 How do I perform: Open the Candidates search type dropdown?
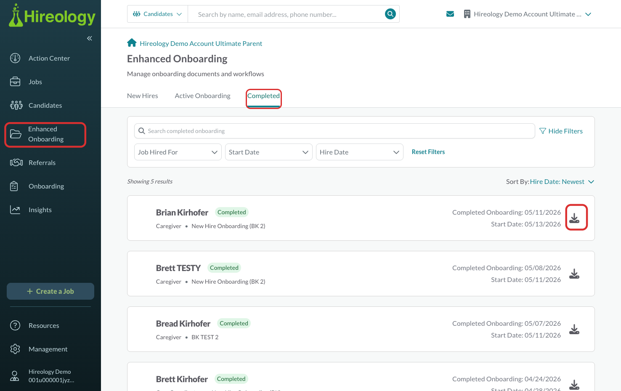[x=158, y=14]
